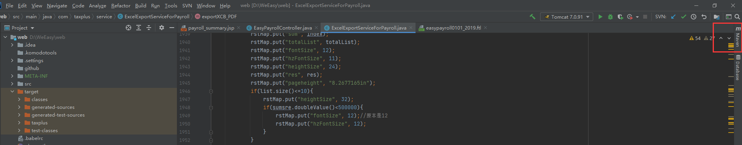Click java in the breadcrumb
Screen dimensions: 742x145
click(47, 17)
